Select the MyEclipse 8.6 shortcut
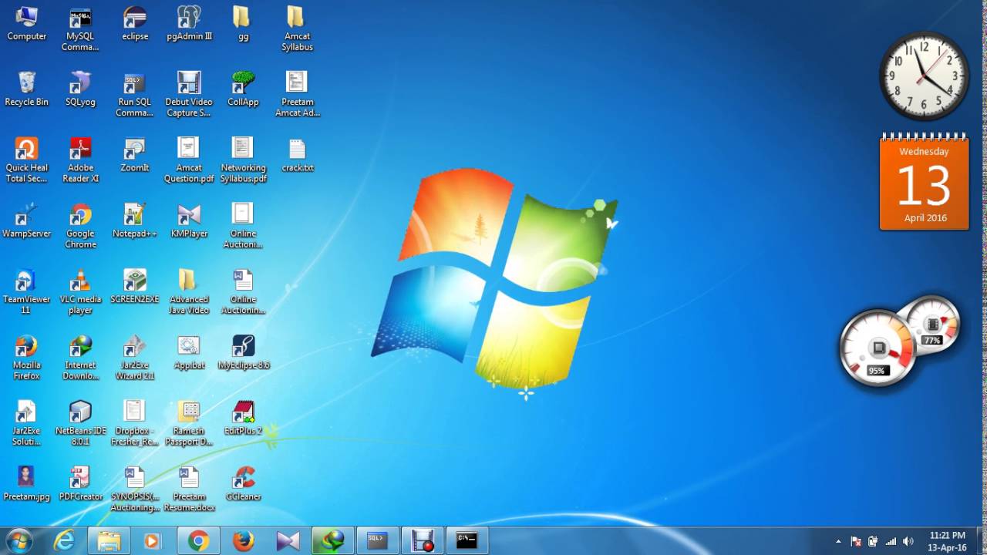Viewport: 987px width, 555px height. 243,352
